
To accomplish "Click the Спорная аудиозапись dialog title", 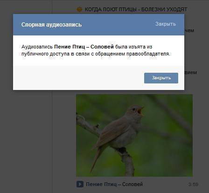I will point(51,25).
